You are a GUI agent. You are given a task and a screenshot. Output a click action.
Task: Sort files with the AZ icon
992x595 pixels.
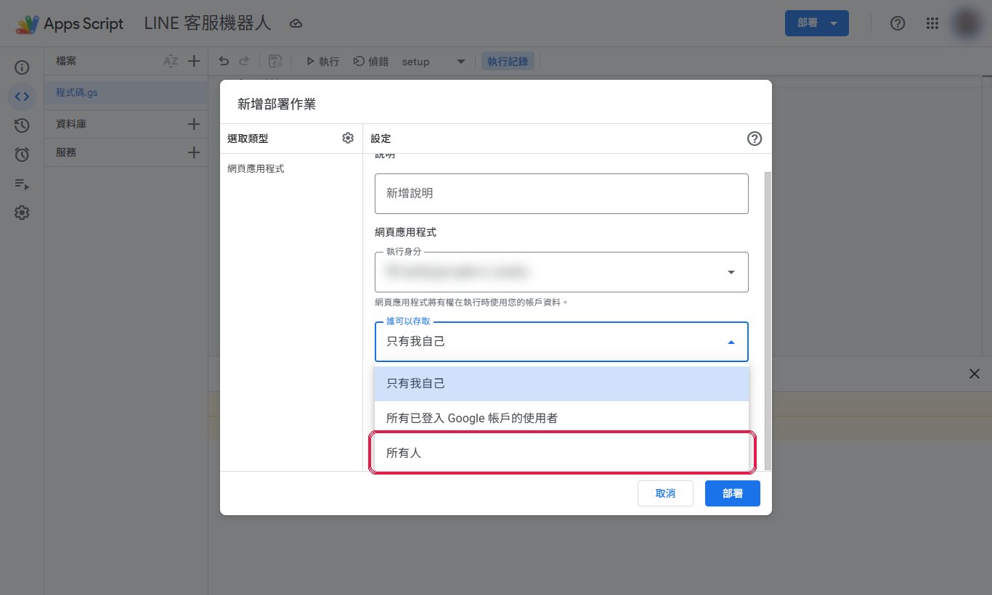pyautogui.click(x=171, y=62)
